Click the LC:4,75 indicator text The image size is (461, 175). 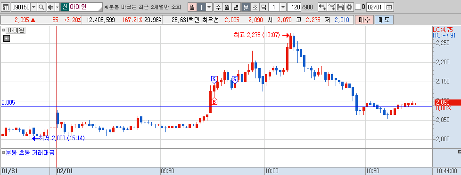click(443, 30)
